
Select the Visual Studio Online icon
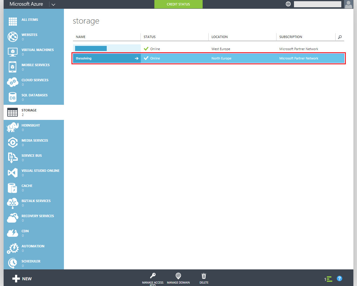click(13, 173)
